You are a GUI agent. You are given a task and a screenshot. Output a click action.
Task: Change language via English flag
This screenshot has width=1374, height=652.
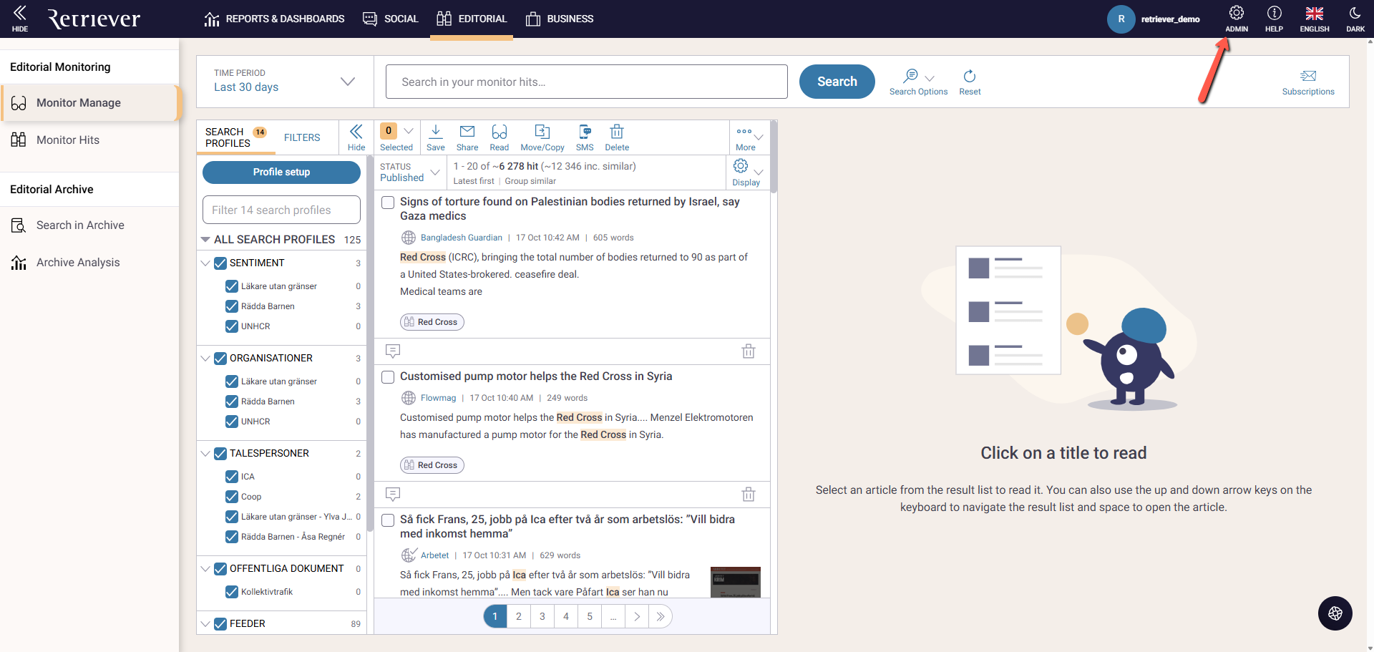pos(1315,19)
